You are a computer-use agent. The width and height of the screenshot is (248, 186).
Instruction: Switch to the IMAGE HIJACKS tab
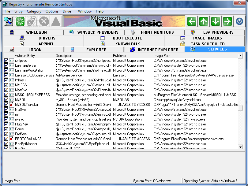204,38
